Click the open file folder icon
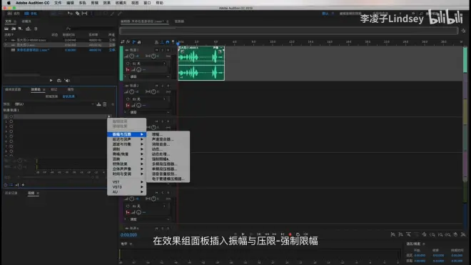471x265 pixels. click(6, 29)
